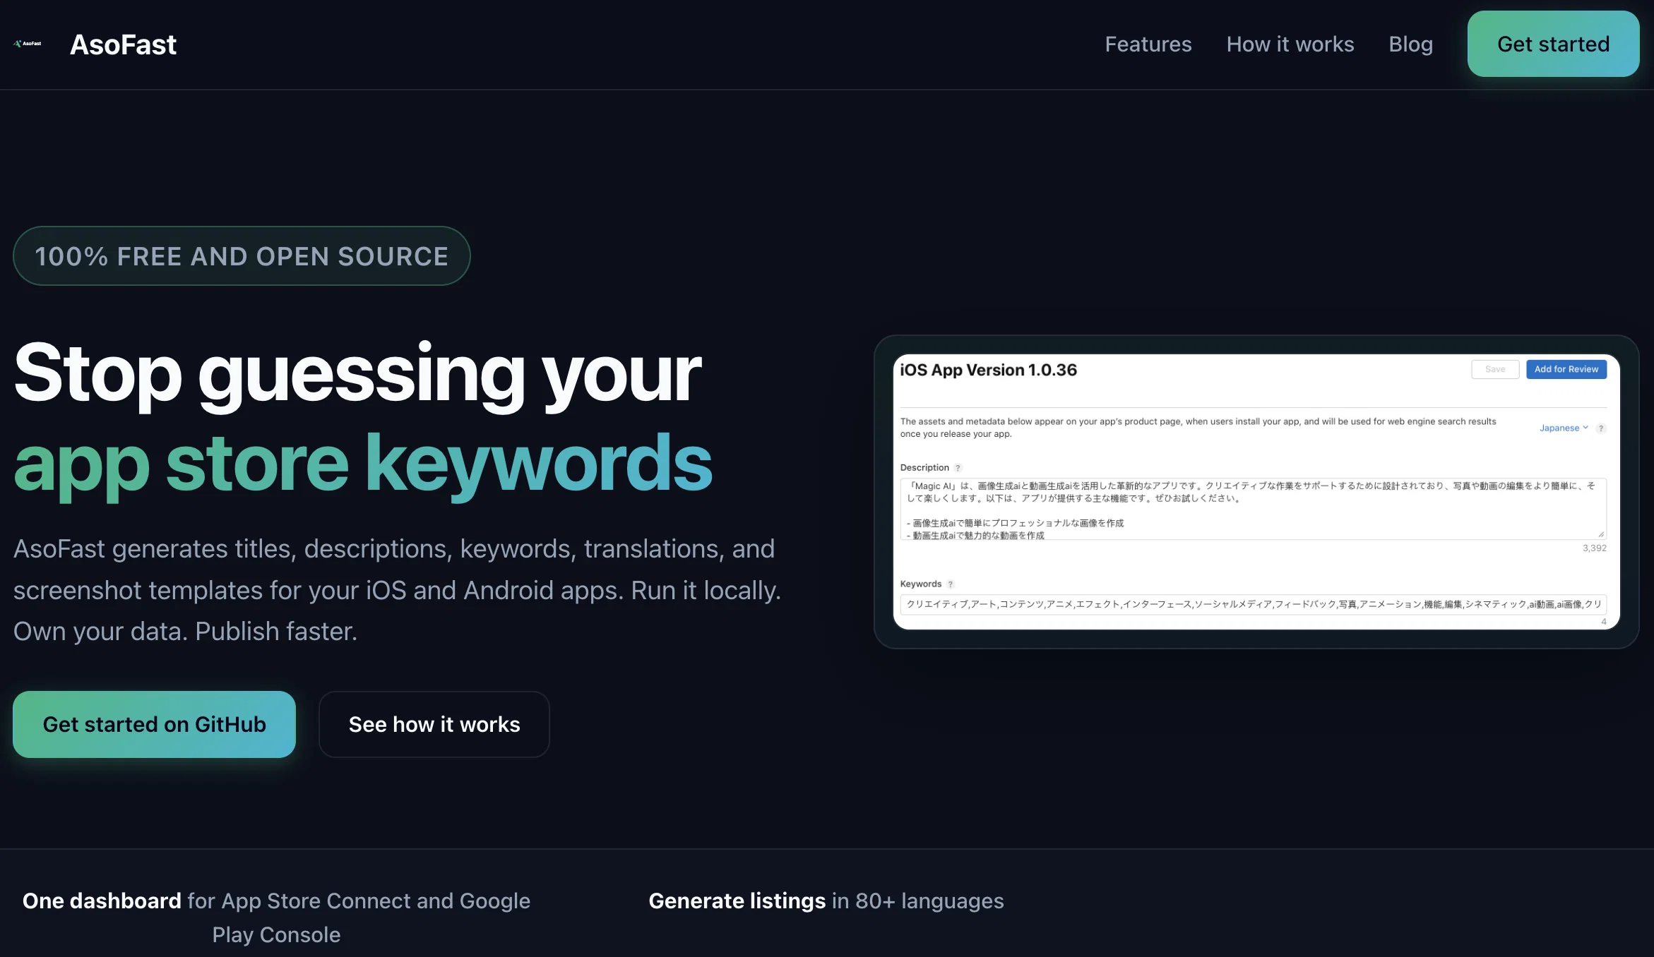
Task: Click the AsoFast logo icon
Action: tap(28, 44)
